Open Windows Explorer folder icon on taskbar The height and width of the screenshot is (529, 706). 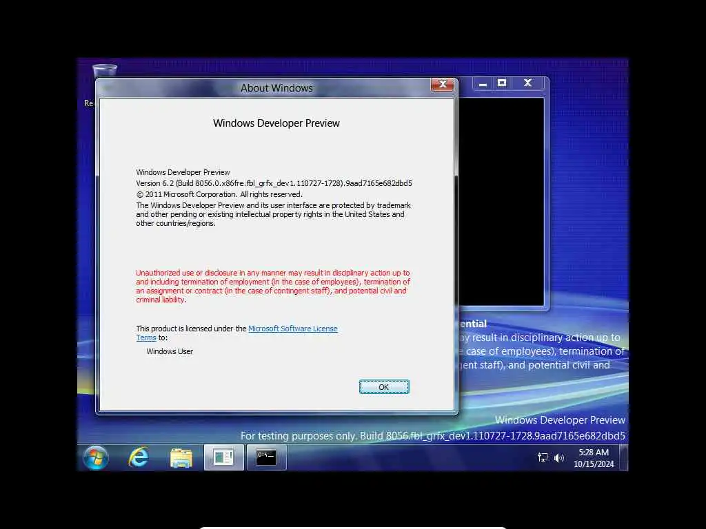(x=181, y=458)
